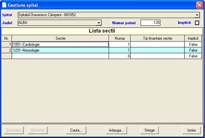This screenshot has height=138, width=205.
Task: Click the document icon in title bar
Action: pos(4,5)
